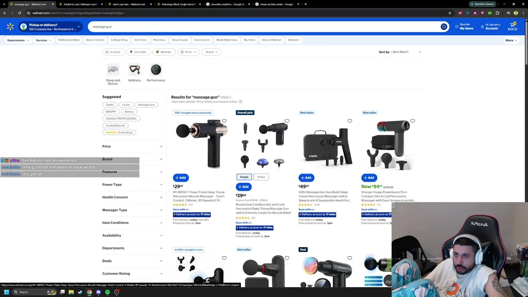
Task: Add the Brookstone massage gun to cart
Action: (x=243, y=187)
